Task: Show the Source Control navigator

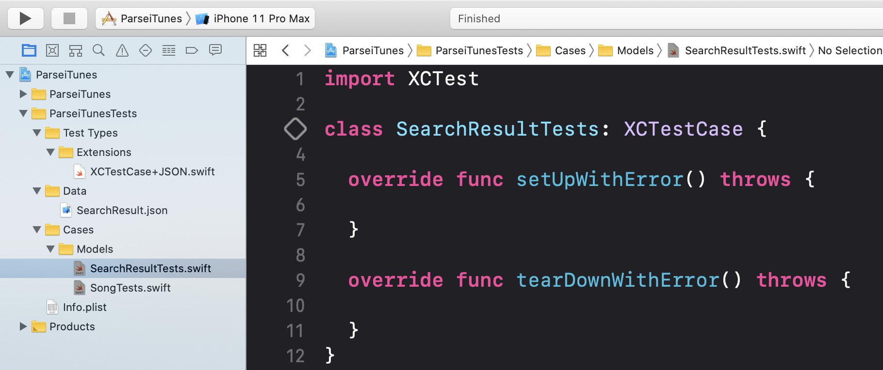Action: [x=52, y=50]
